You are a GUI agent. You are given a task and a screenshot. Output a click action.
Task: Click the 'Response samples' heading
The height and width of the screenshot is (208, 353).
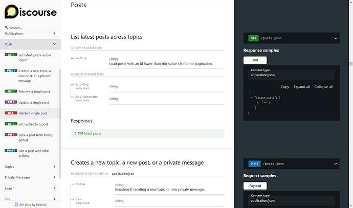261,51
